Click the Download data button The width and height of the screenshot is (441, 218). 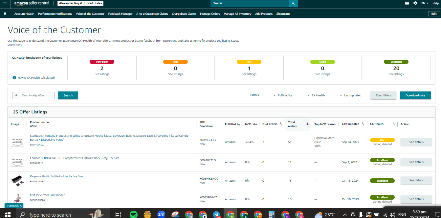coord(415,95)
